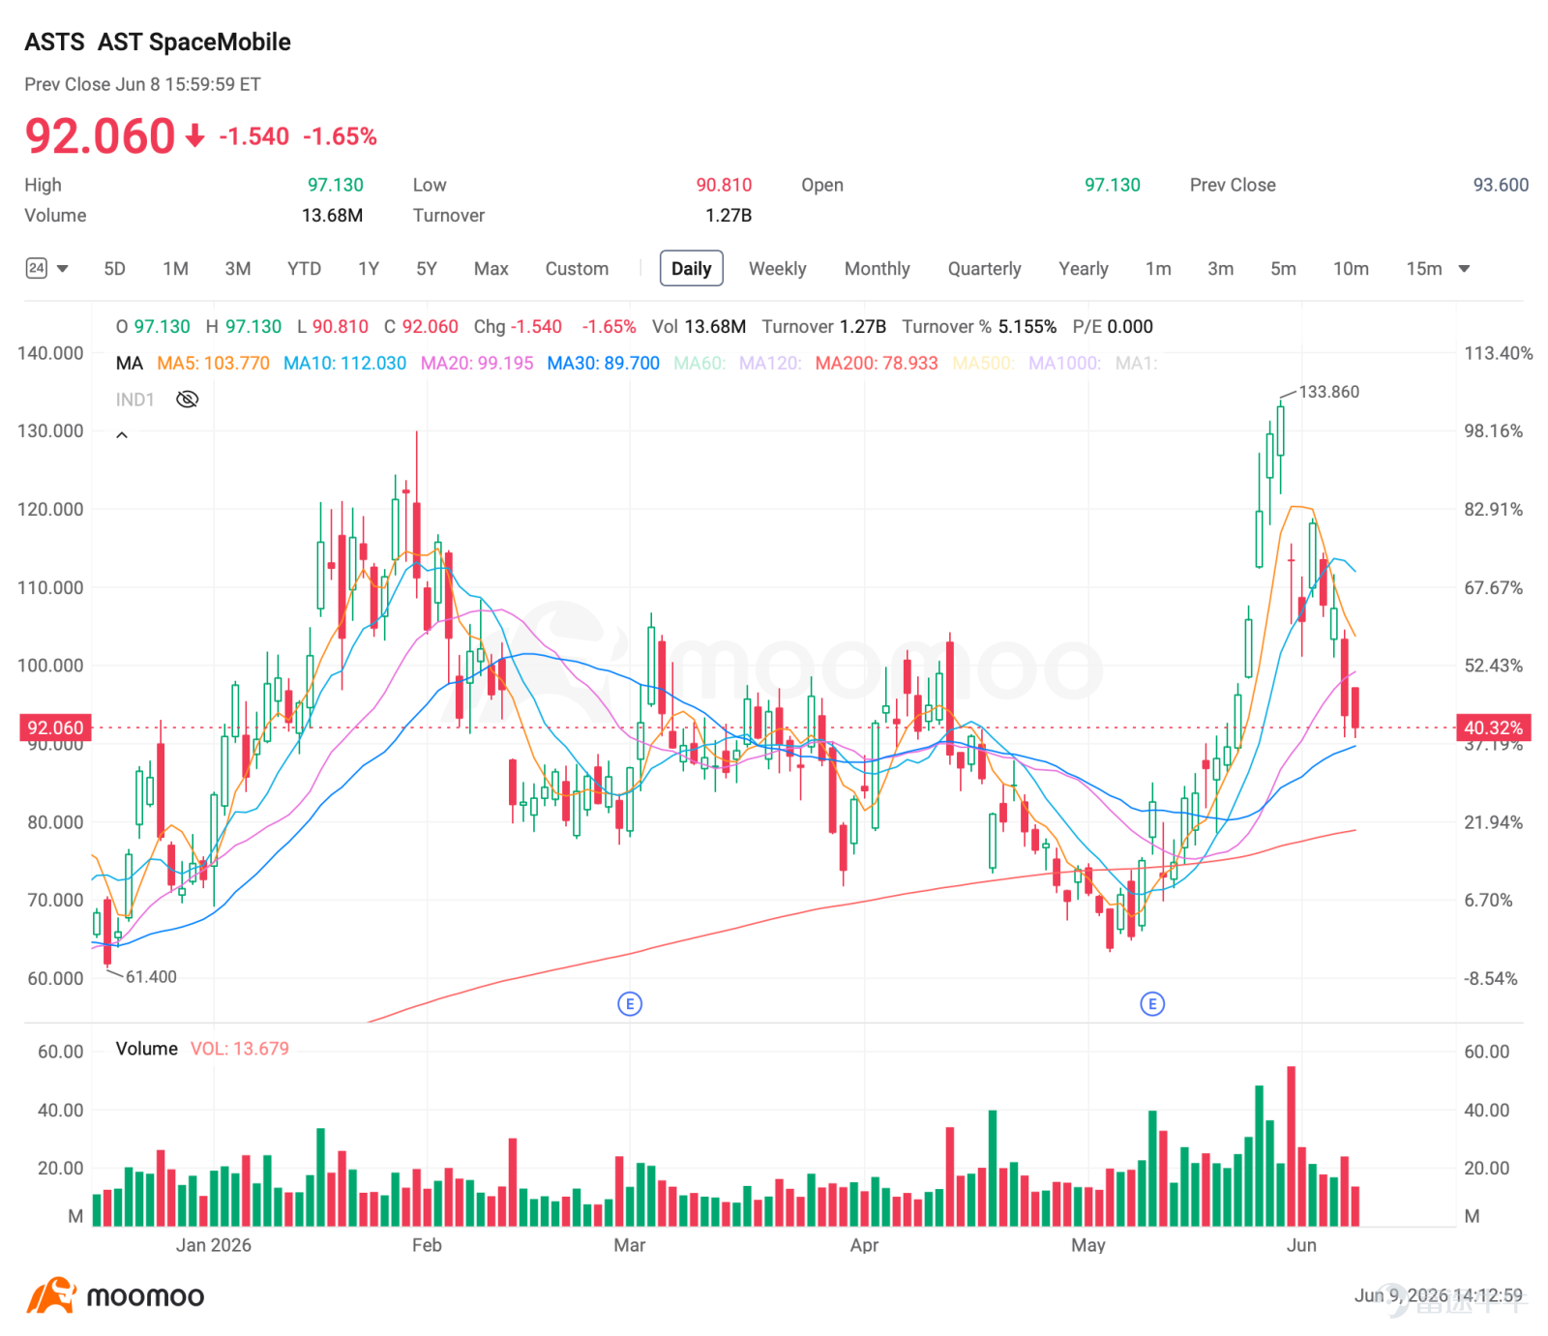The width and height of the screenshot is (1548, 1336).
Task: Select the 15m minute interval
Action: [1423, 269]
